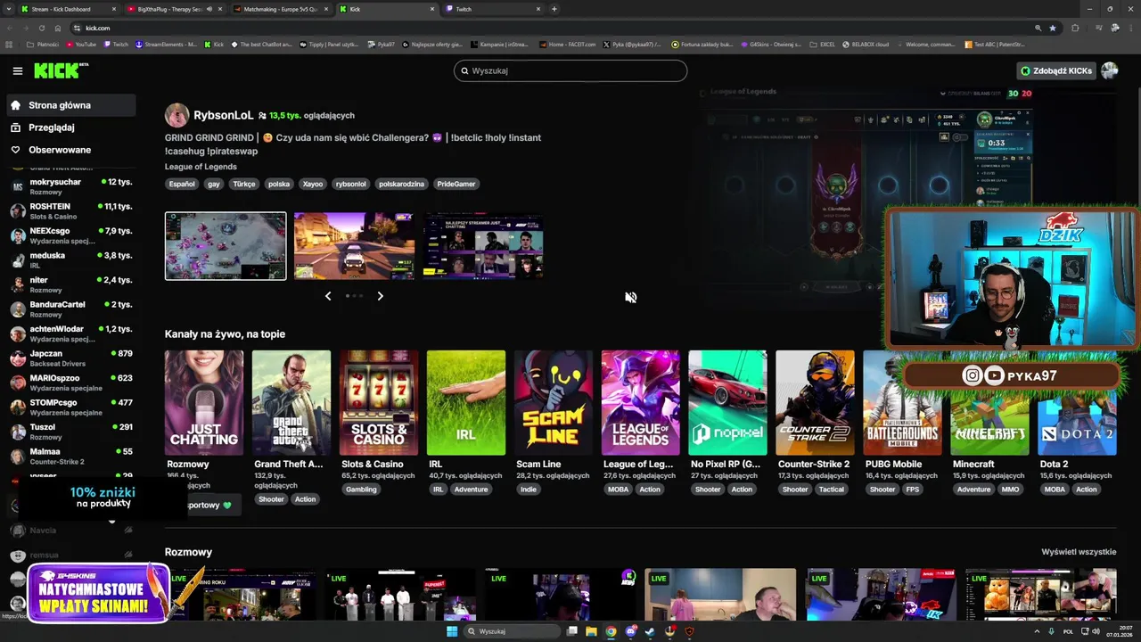Open the Slots & Casino category card
1141x642 pixels.
point(379,402)
